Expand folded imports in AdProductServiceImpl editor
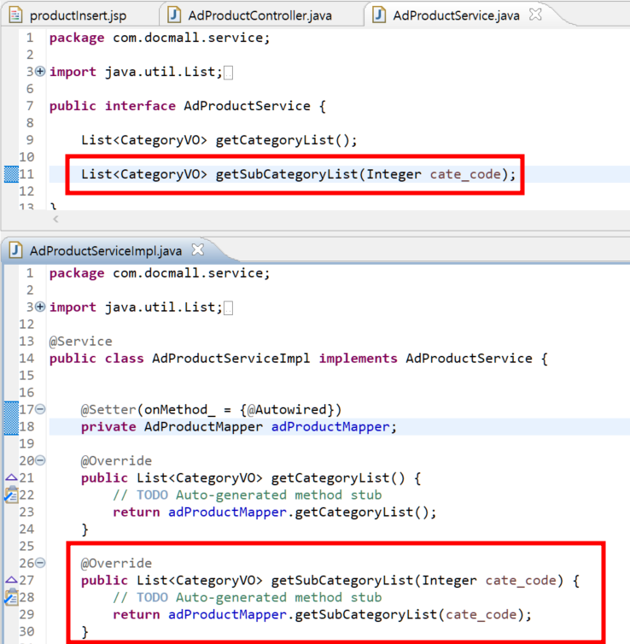Viewport: 630px width, 644px height. coord(40,307)
